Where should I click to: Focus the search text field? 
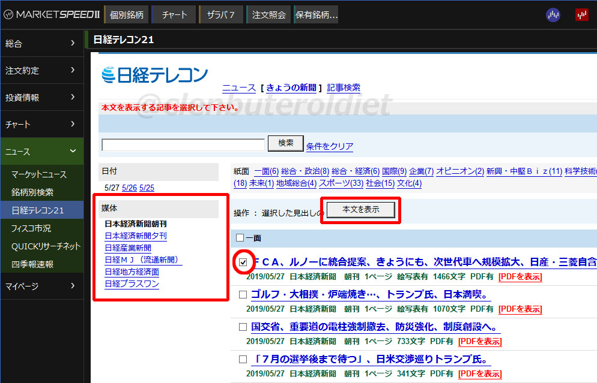pos(183,145)
